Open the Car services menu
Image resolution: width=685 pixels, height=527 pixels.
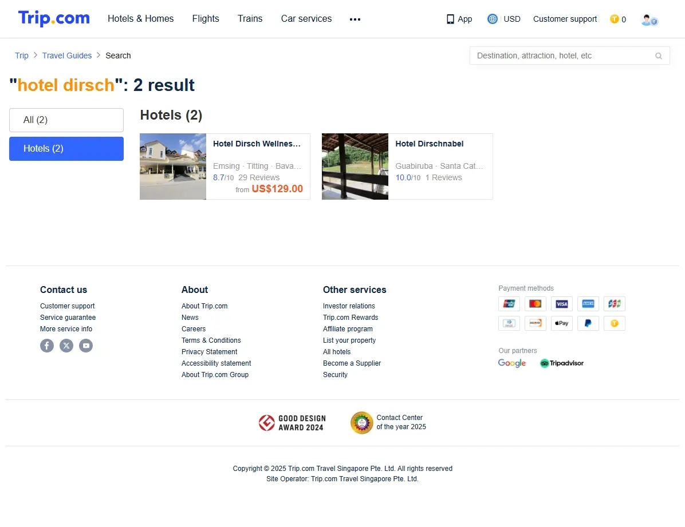(306, 19)
